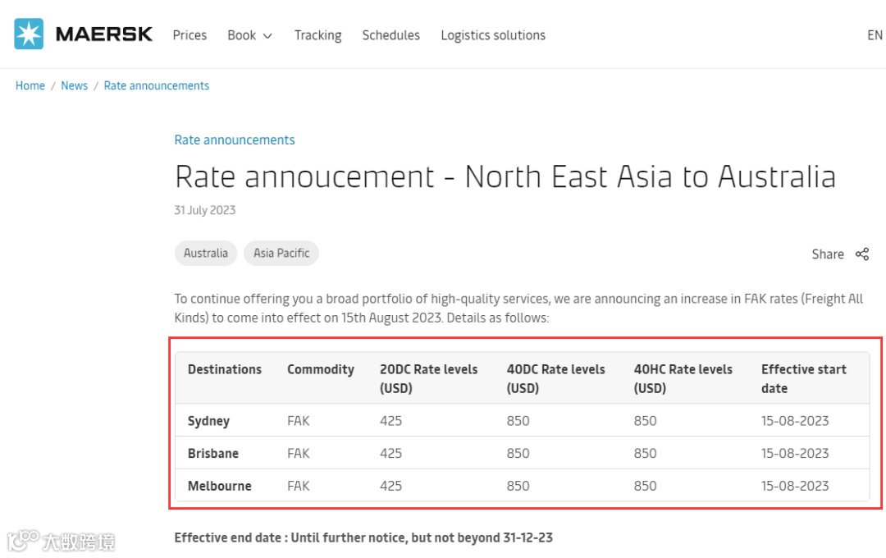The width and height of the screenshot is (886, 558).
Task: Click the MAERSK wordmark text
Action: pyautogui.click(x=104, y=34)
